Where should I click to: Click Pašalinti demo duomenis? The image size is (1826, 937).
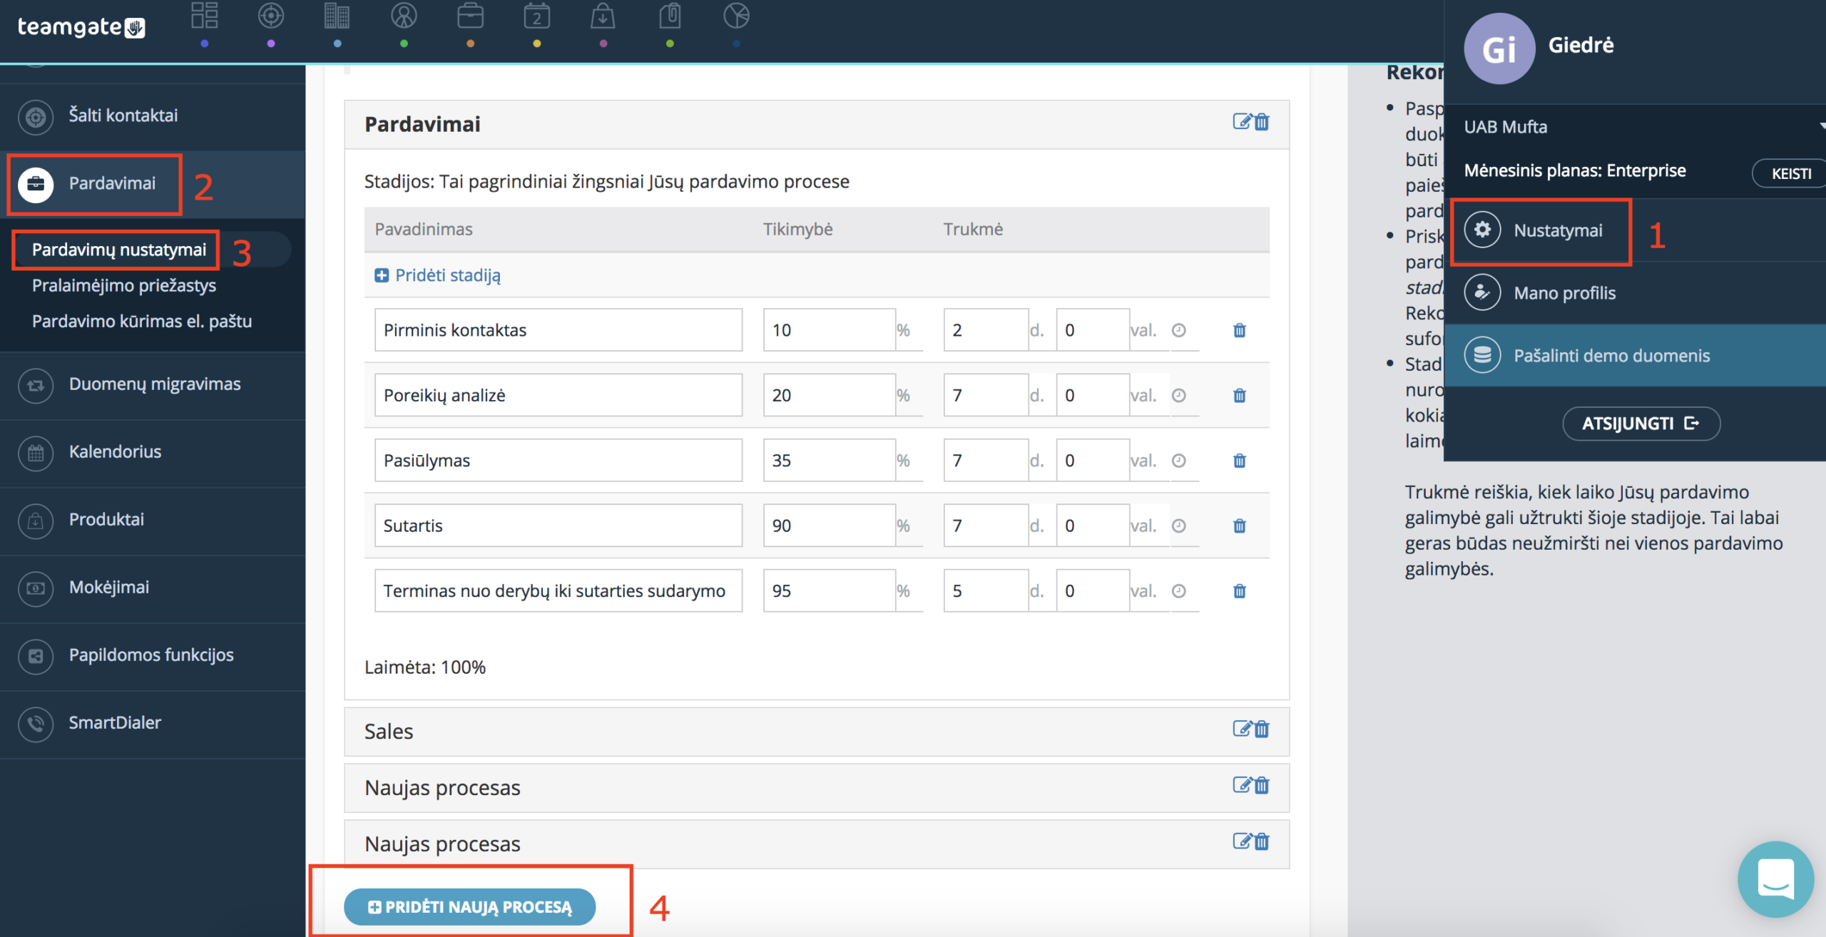(1635, 356)
